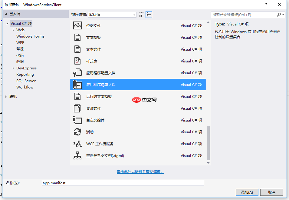Image resolution: width=289 pixels, height=200 pixels.
Task: Select the 位图文件 template icon
Action: coord(77,25)
